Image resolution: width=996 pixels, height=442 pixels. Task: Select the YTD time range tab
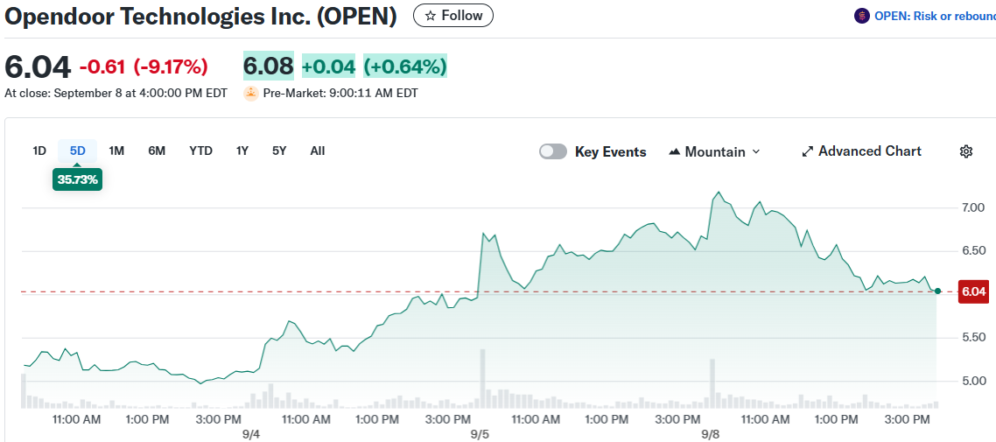(x=200, y=151)
